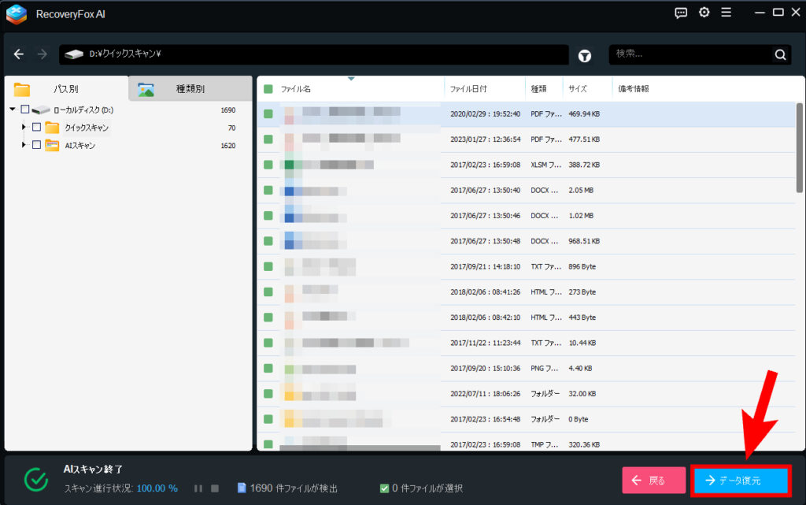Open the filter funnel icon
Viewport: 806px width, 505px height.
tap(585, 55)
